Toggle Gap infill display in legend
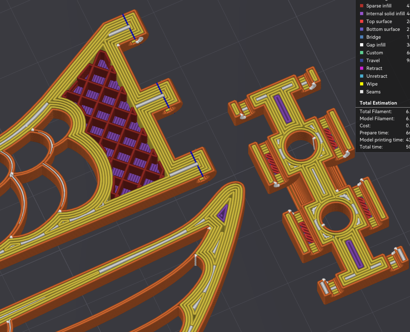Image resolution: width=410 pixels, height=332 pixels. [x=376, y=45]
